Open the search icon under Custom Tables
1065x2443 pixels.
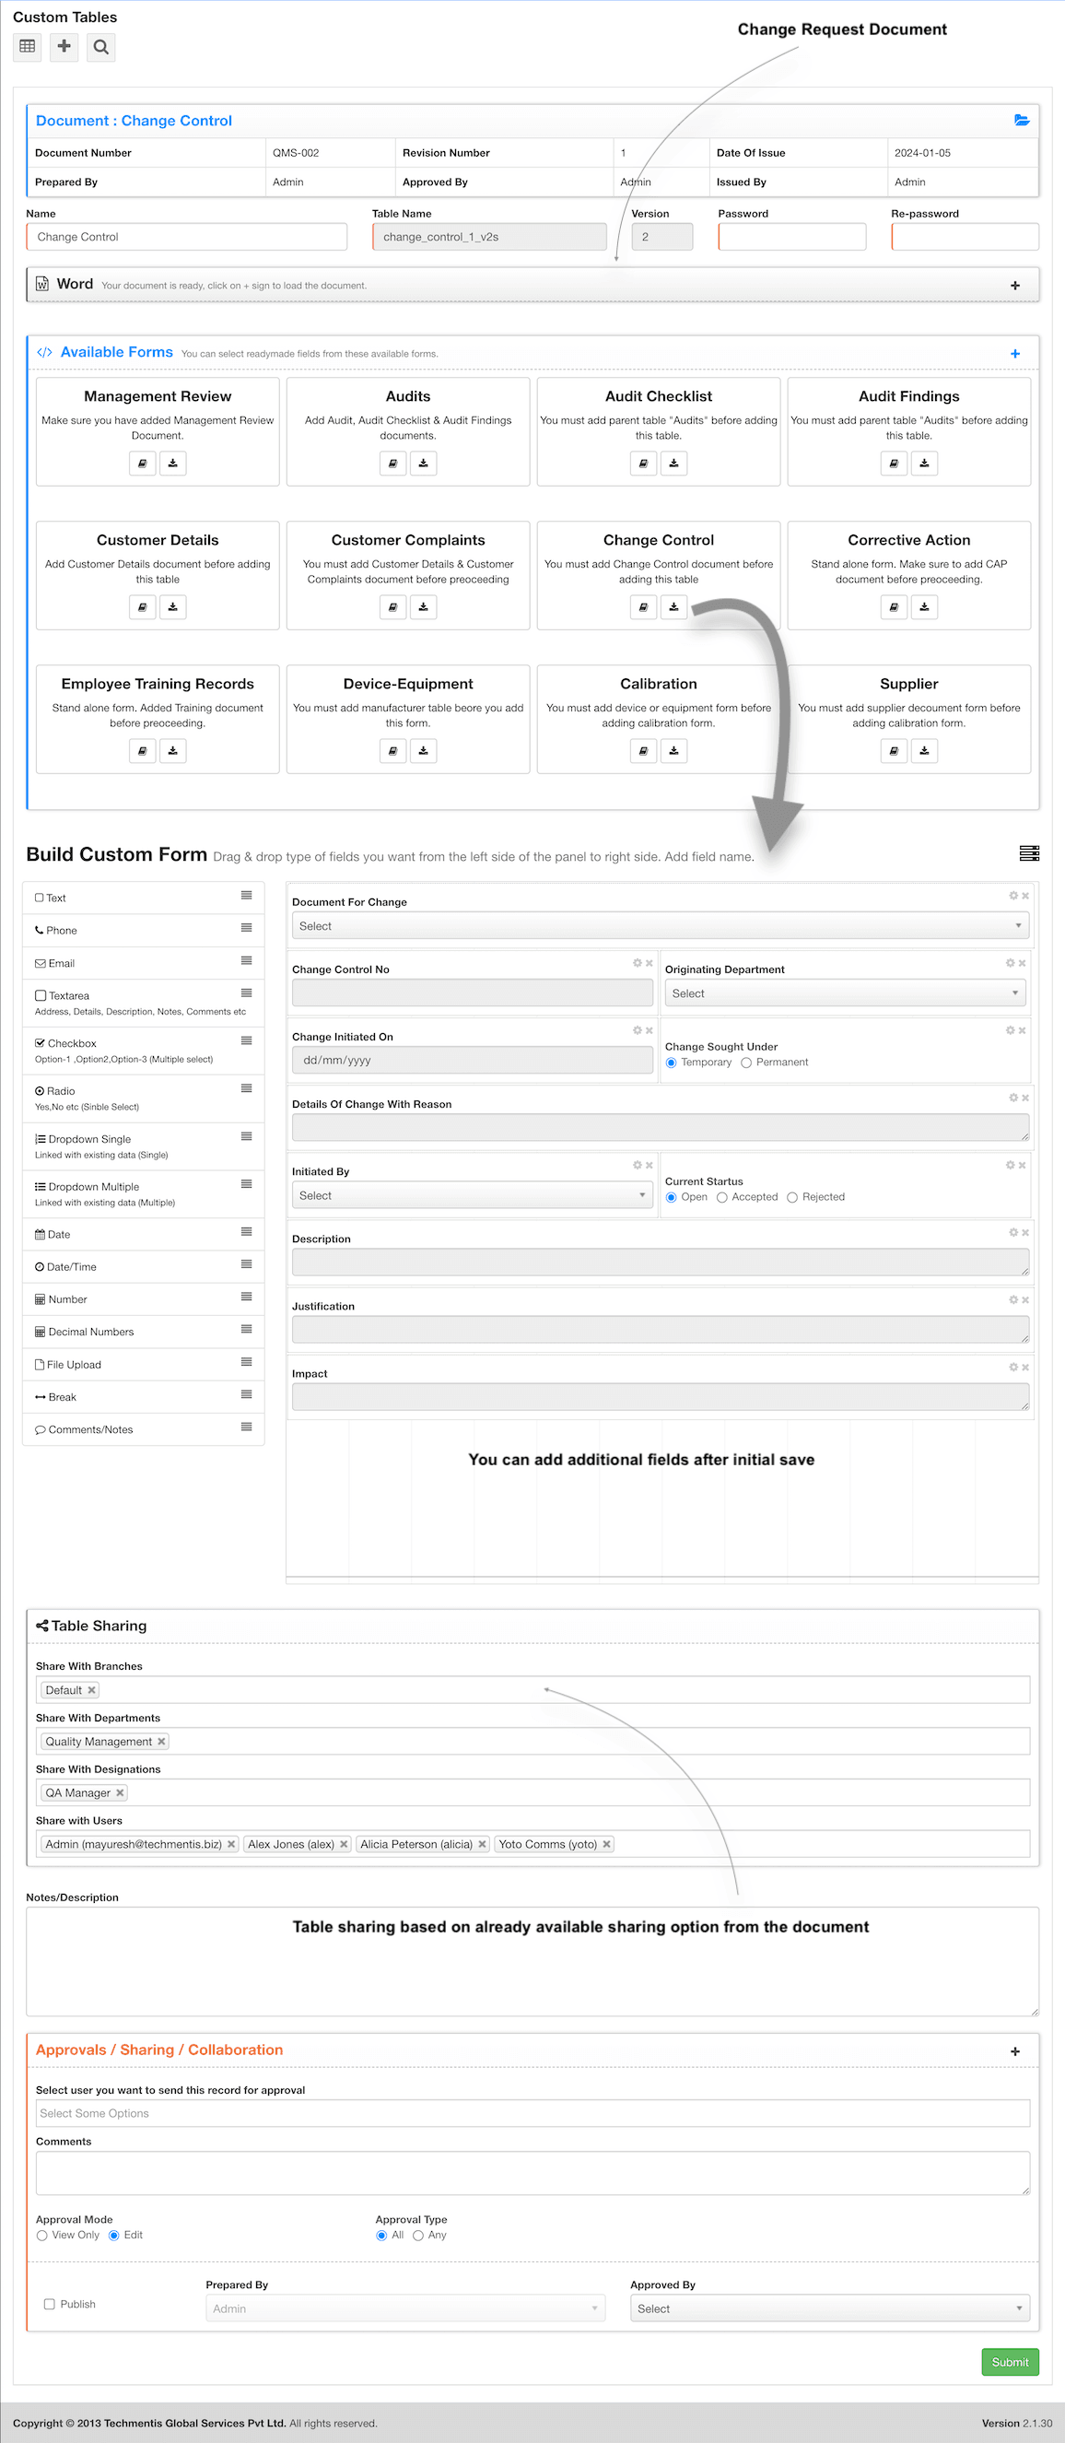pyautogui.click(x=100, y=46)
